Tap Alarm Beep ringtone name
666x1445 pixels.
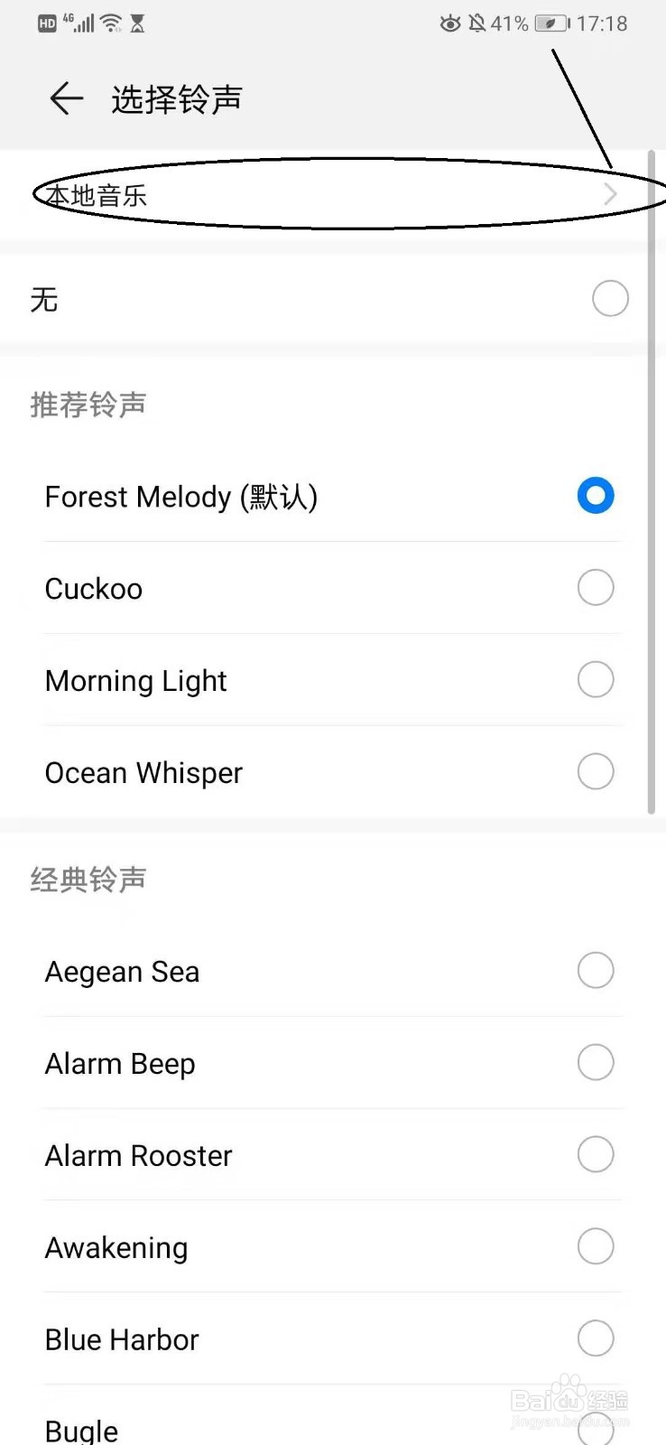(120, 1064)
